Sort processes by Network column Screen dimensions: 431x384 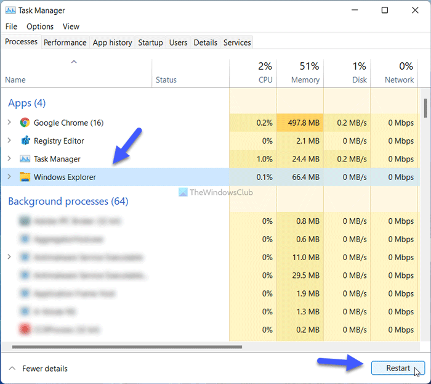[394, 73]
